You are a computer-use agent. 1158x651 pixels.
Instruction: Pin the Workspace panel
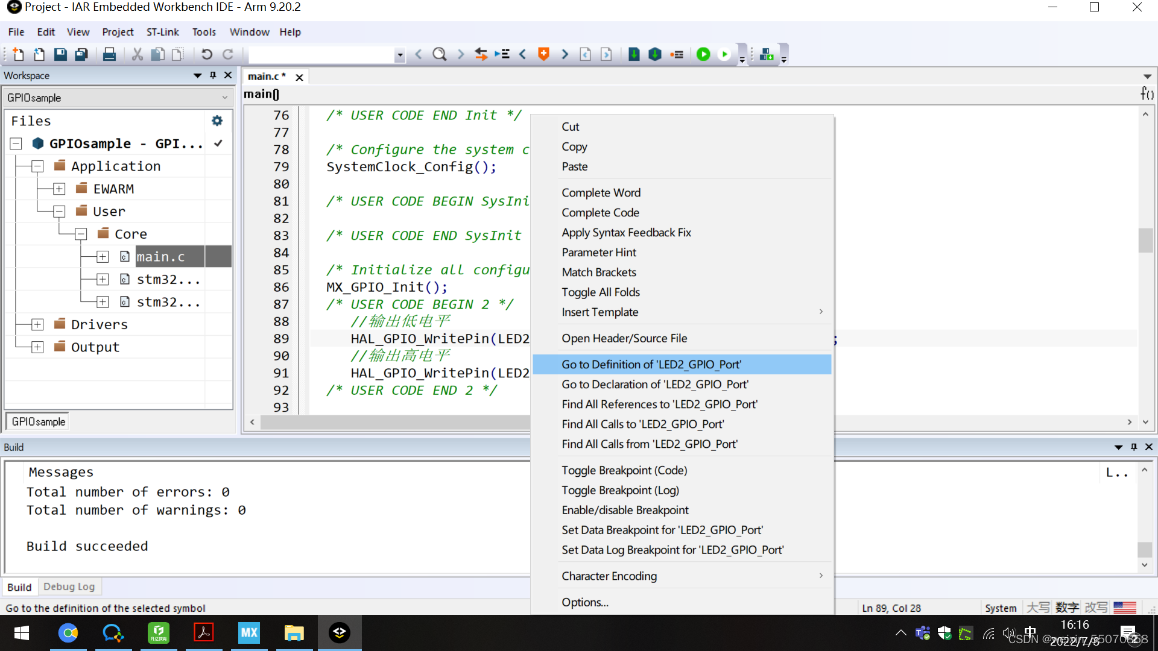213,75
